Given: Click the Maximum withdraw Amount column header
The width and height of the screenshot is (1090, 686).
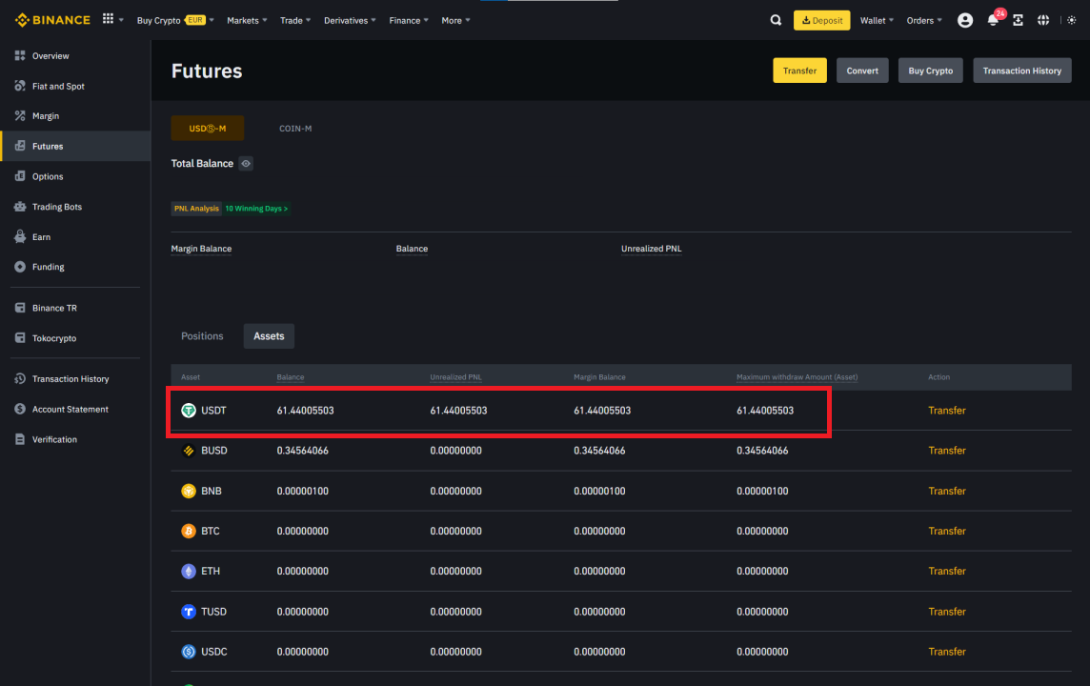Looking at the screenshot, I should tap(797, 377).
